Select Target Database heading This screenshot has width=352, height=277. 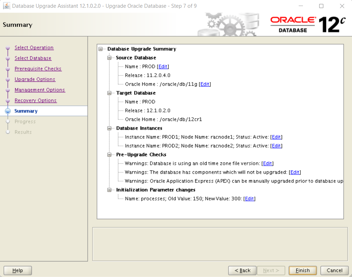coord(136,93)
